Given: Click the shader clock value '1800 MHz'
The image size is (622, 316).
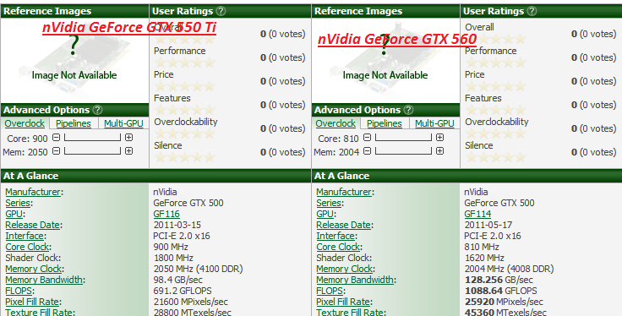Looking at the screenshot, I should coord(173,258).
